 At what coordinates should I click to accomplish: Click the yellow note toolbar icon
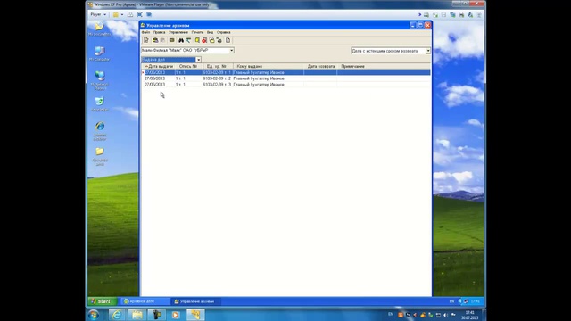pyautogui.click(x=197, y=40)
